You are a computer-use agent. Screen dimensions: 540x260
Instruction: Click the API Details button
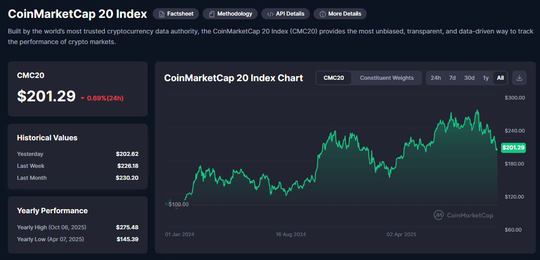[x=286, y=14]
